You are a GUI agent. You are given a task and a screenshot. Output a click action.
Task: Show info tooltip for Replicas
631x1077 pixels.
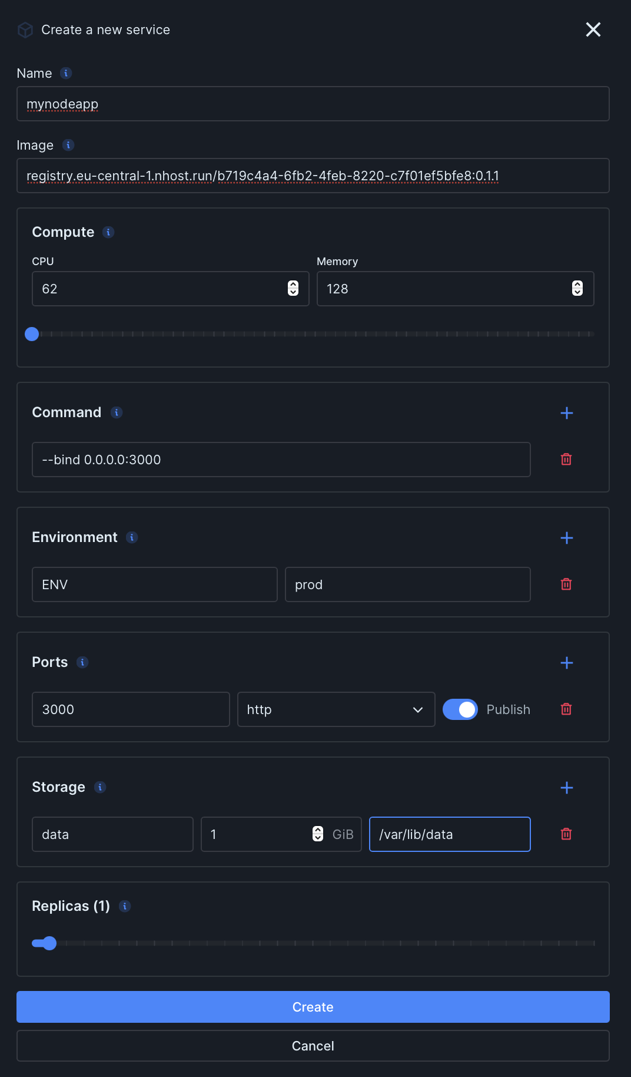125,906
